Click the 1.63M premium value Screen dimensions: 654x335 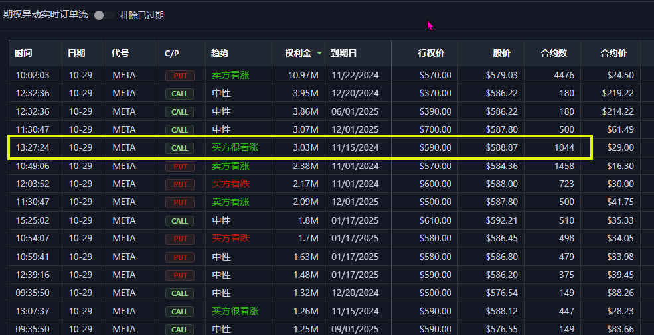(x=306, y=257)
